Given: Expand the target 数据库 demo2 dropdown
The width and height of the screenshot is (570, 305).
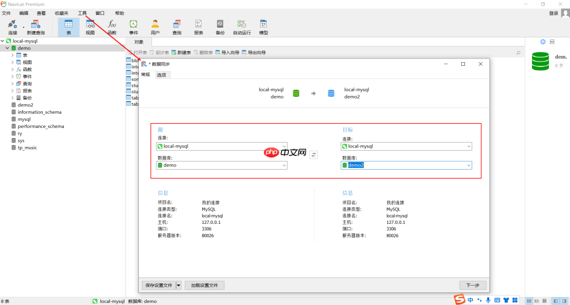Looking at the screenshot, I should (x=469, y=165).
